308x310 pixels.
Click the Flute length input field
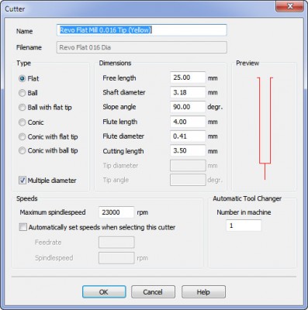pyautogui.click(x=188, y=122)
